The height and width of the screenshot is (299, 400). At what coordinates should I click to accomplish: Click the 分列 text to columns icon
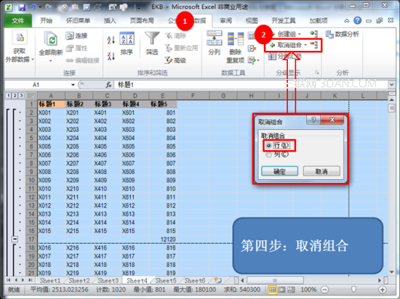(x=215, y=43)
